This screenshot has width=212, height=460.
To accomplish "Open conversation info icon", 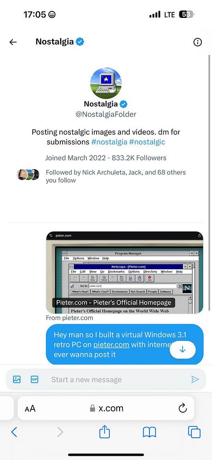I will 198,42.
